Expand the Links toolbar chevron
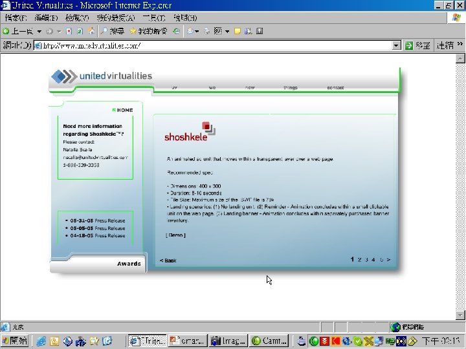The image size is (466, 349). (x=460, y=44)
